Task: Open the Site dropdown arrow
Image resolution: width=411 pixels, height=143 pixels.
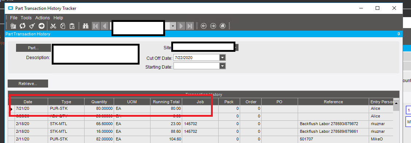Action: point(237,47)
